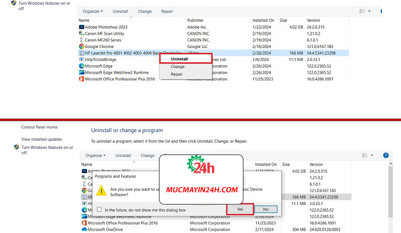This screenshot has height=233, width=401.
Task: Click shield icon beside lower Turn Windows features
Action: [17, 147]
